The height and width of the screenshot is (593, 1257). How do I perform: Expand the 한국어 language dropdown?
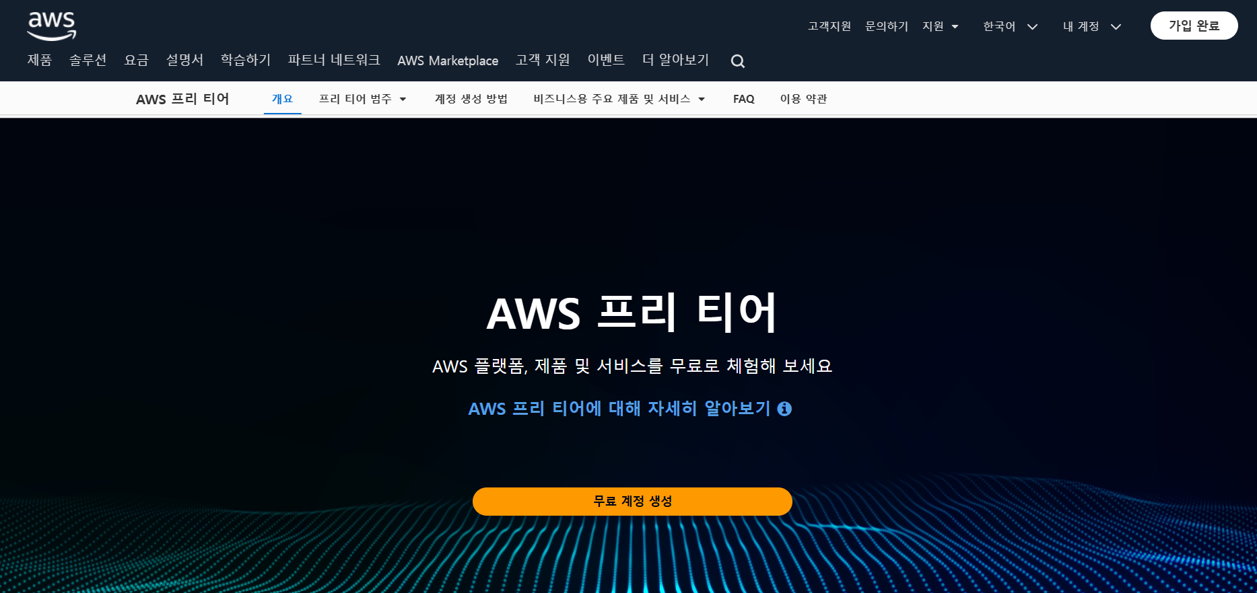pos(1010,26)
